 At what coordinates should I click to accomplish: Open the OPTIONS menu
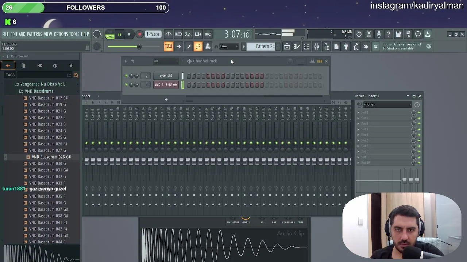tap(61, 34)
